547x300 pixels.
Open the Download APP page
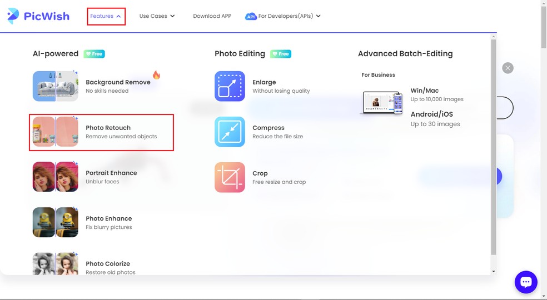point(212,16)
